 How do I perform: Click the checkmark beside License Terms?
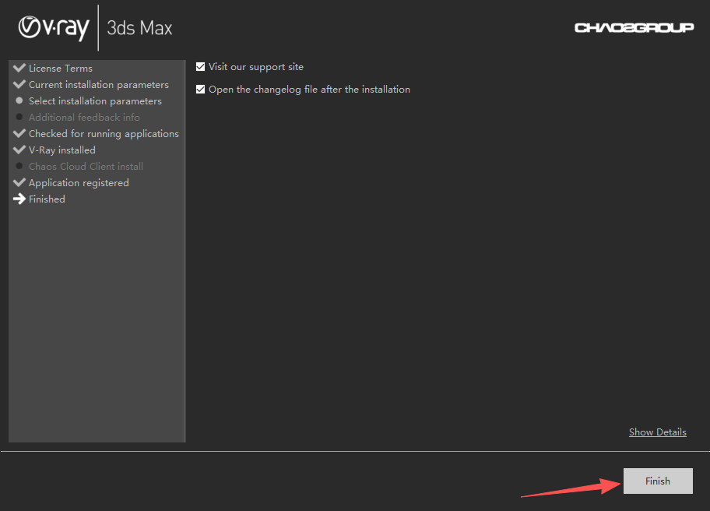coord(19,68)
